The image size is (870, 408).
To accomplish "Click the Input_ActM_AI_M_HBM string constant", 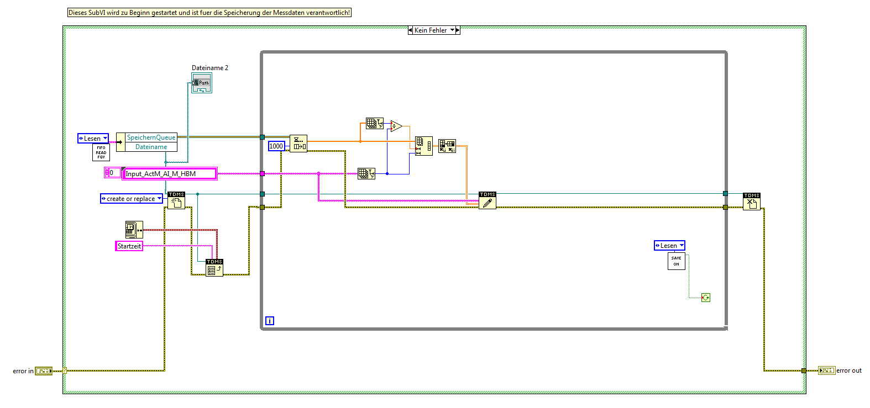I will coord(169,174).
